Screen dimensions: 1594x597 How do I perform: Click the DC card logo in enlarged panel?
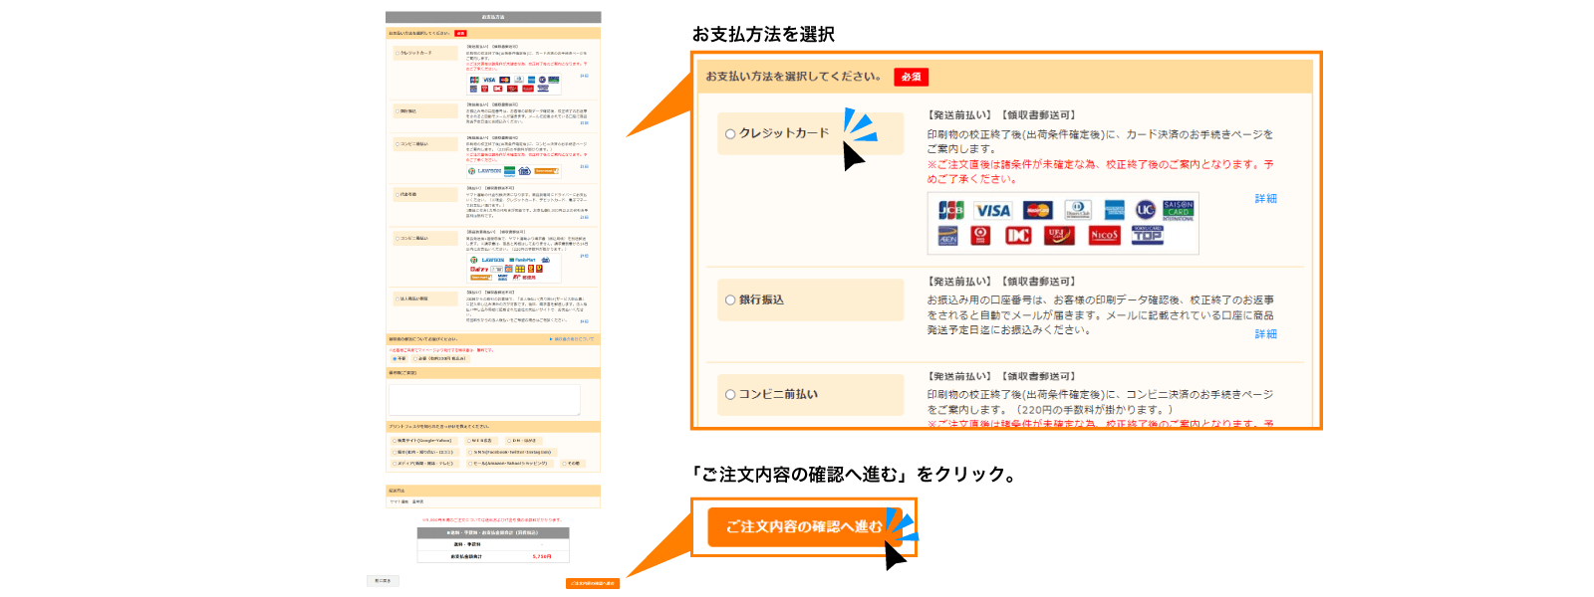click(1018, 236)
